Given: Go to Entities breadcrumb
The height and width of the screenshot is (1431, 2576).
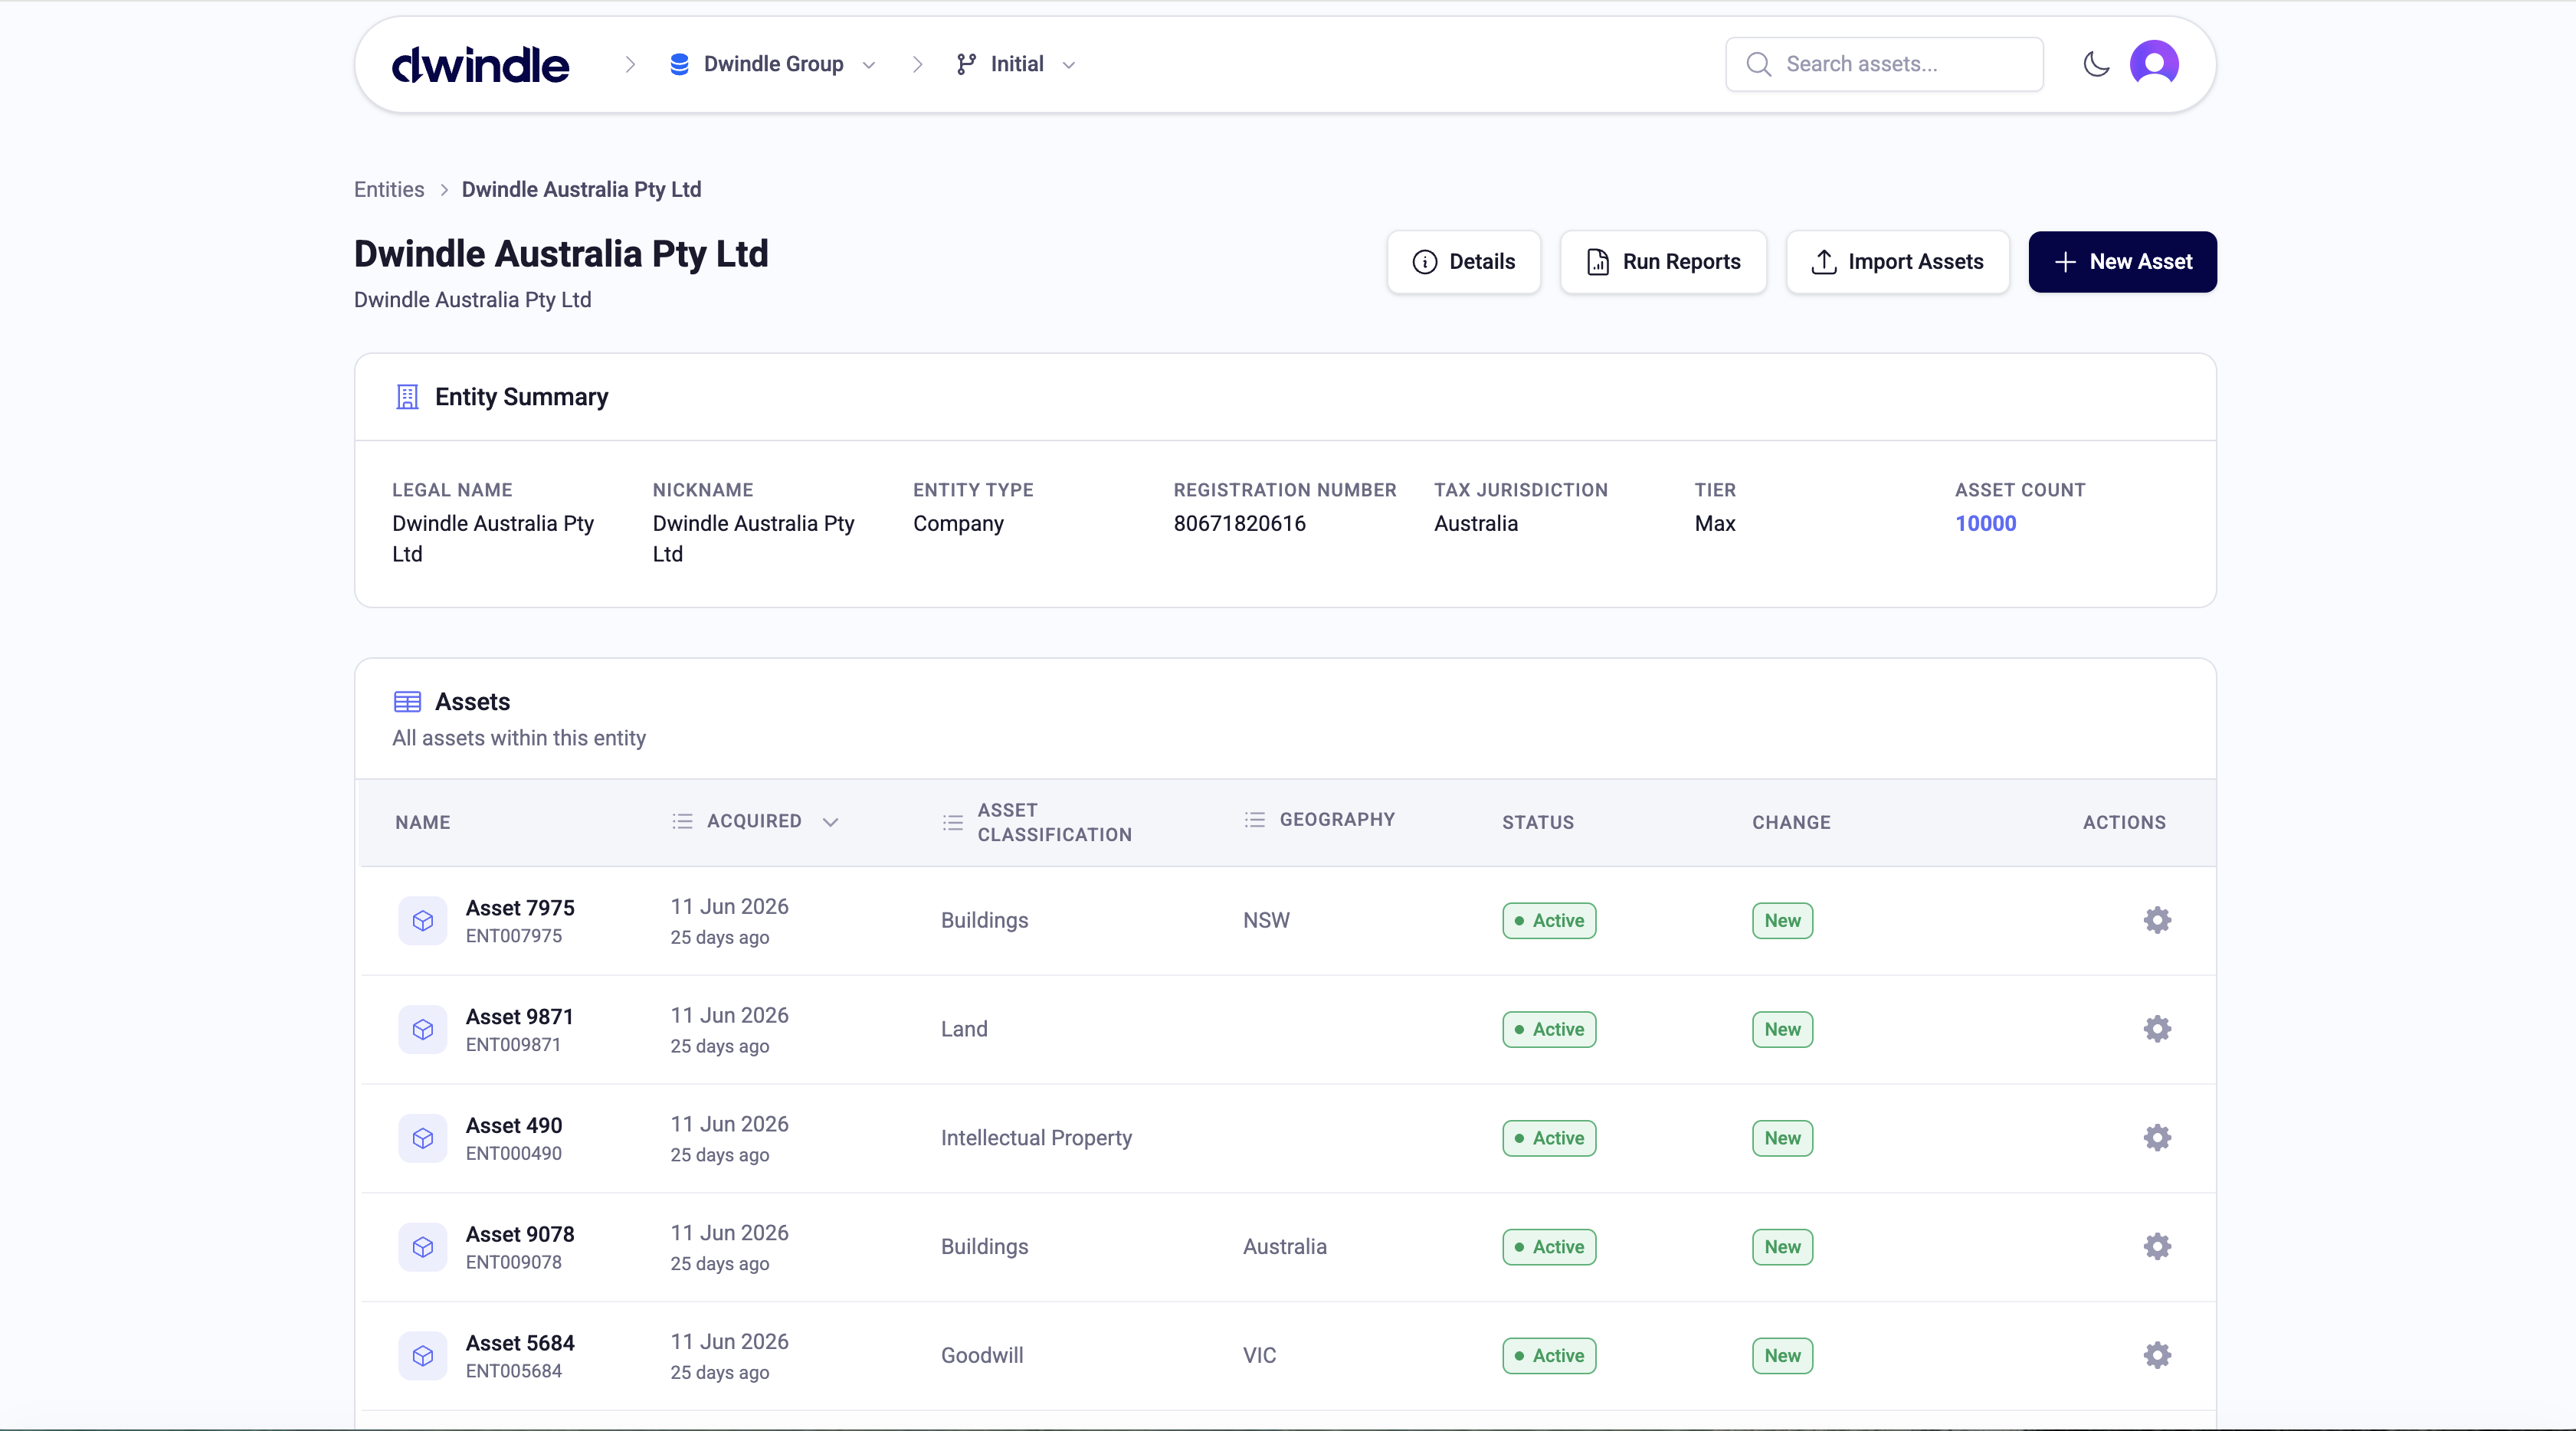Looking at the screenshot, I should point(389,189).
